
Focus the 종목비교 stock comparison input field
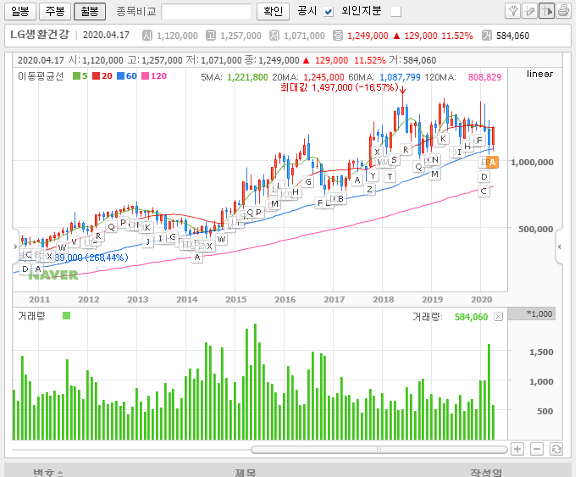[207, 12]
